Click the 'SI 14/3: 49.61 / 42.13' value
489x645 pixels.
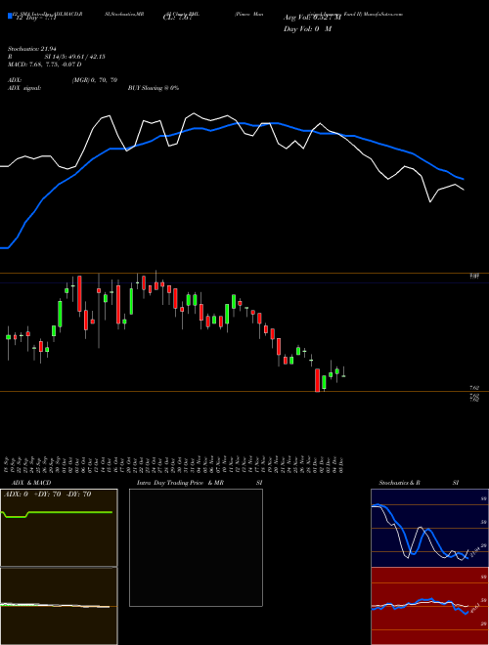(75, 57)
